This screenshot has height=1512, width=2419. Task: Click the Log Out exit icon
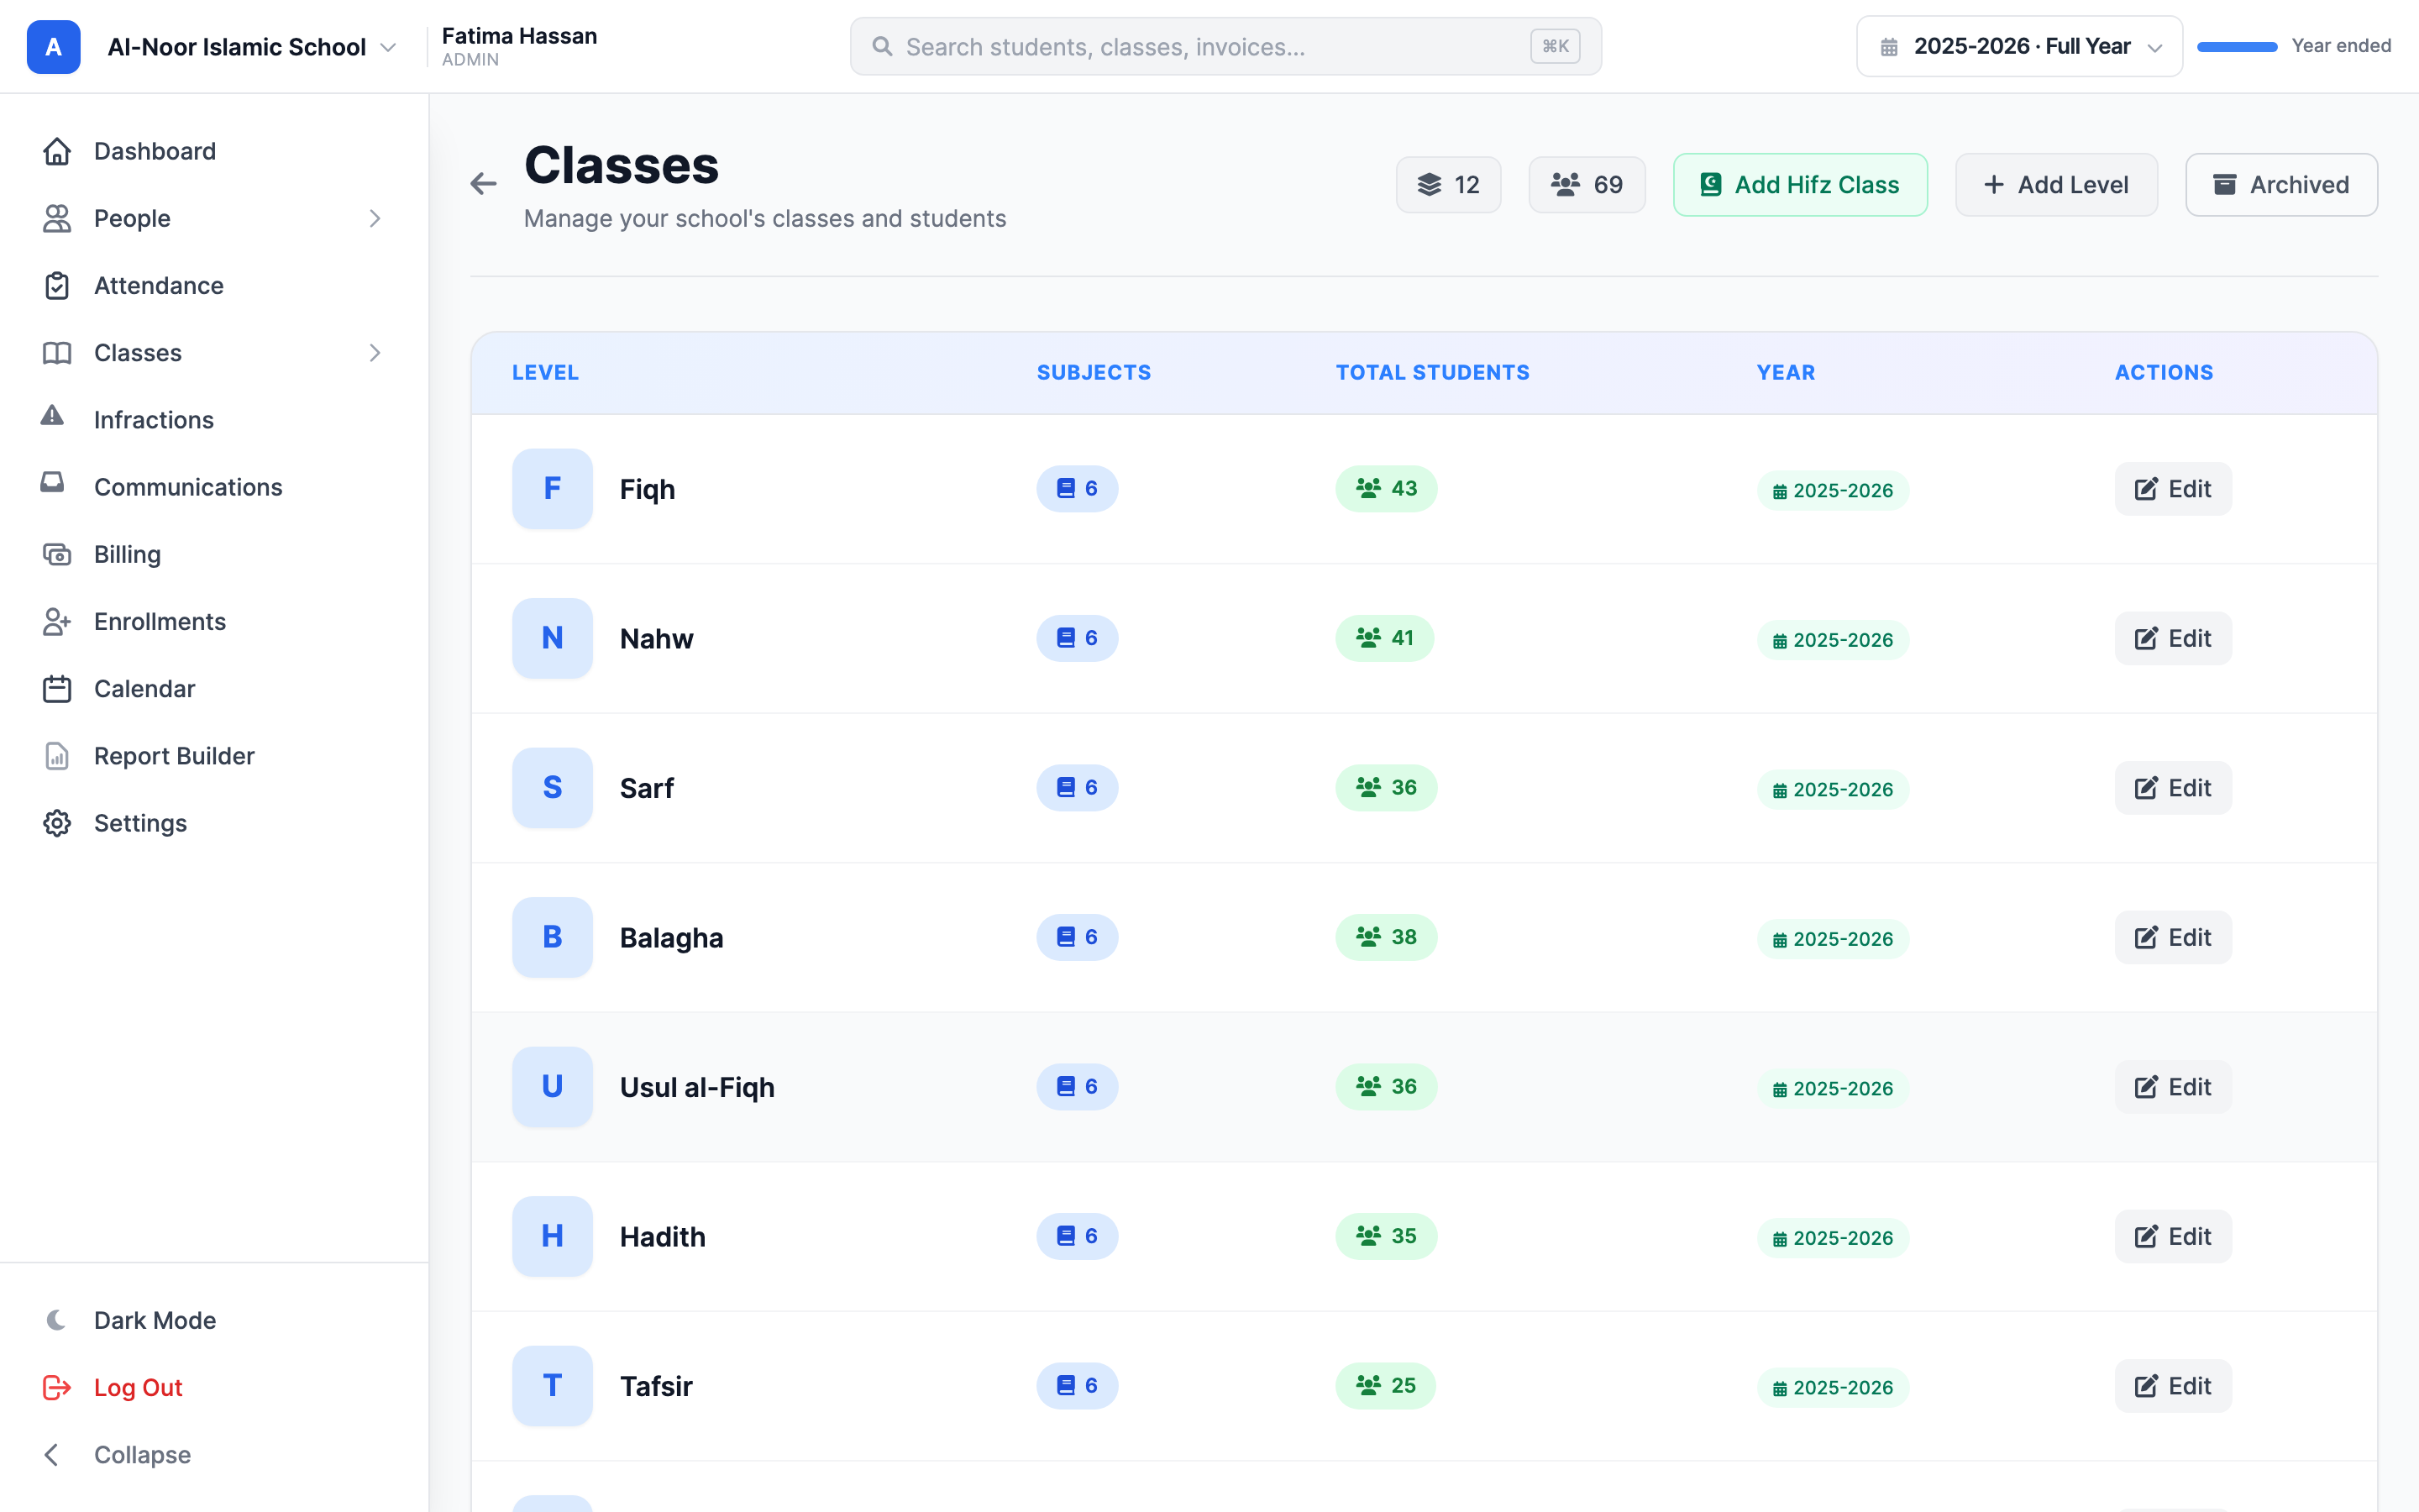(x=57, y=1387)
